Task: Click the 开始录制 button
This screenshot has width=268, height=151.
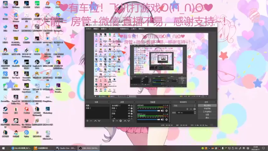Action: click(207, 108)
